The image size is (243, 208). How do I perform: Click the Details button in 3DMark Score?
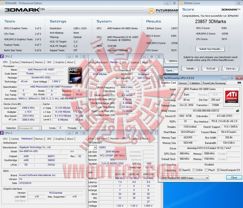click(191, 69)
